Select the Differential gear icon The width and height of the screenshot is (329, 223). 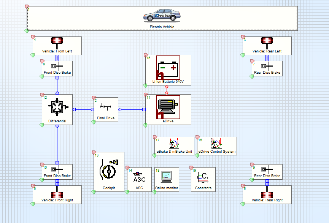coord(58,107)
